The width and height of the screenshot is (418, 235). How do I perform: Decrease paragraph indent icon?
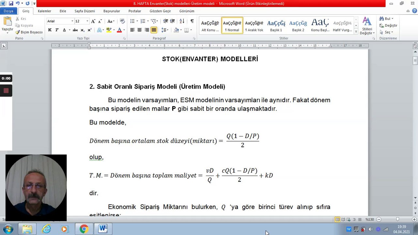165,21
